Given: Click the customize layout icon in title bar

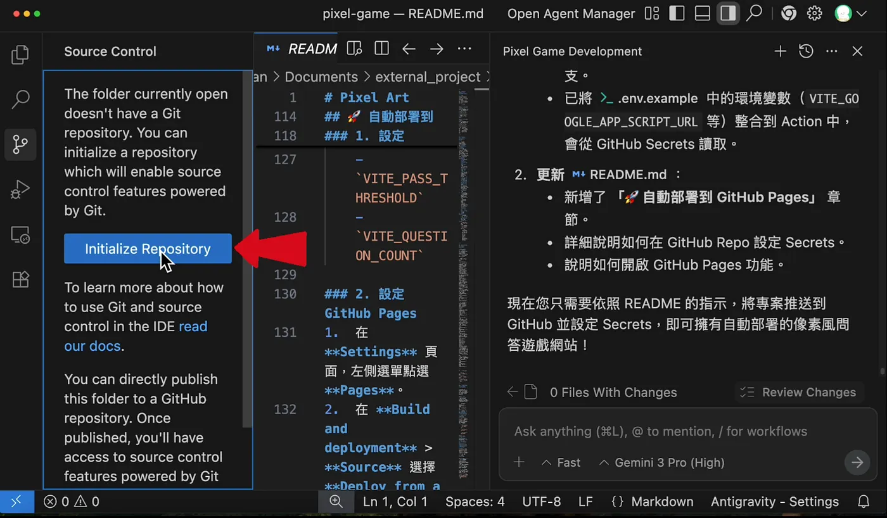Looking at the screenshot, I should coord(651,13).
